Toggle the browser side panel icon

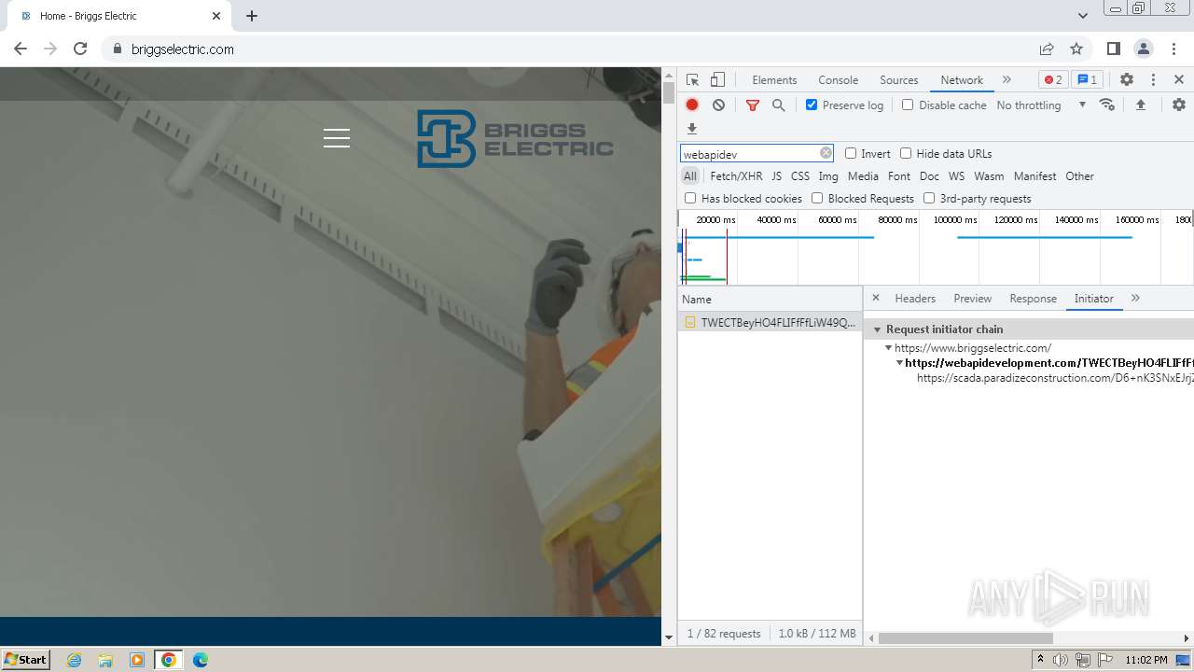[1113, 49]
